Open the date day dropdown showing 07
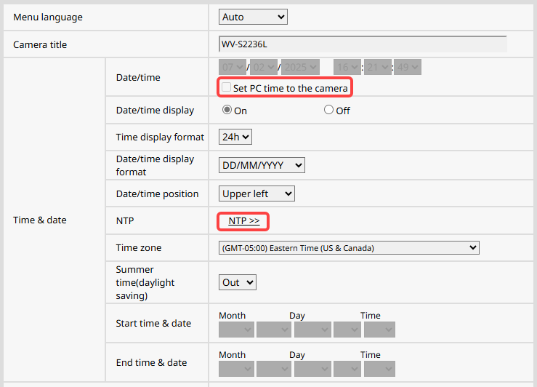Image resolution: width=537 pixels, height=387 pixels. point(232,67)
